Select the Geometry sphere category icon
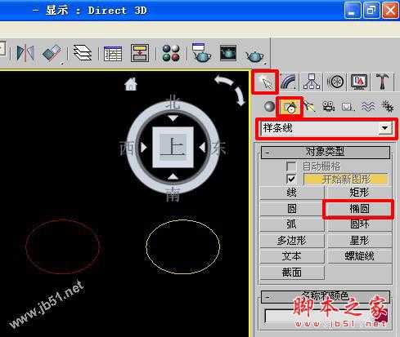 (269, 106)
